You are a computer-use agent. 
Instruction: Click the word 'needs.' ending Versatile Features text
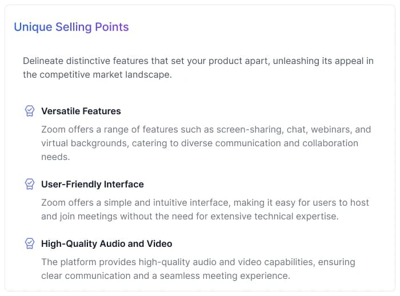[55, 157]
